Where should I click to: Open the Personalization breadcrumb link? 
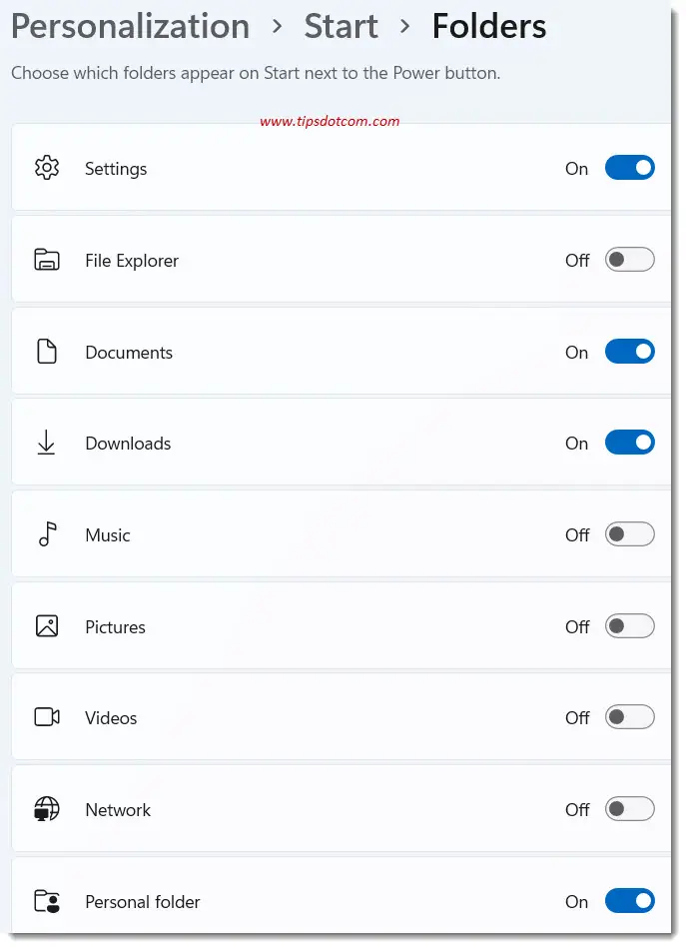click(x=130, y=27)
